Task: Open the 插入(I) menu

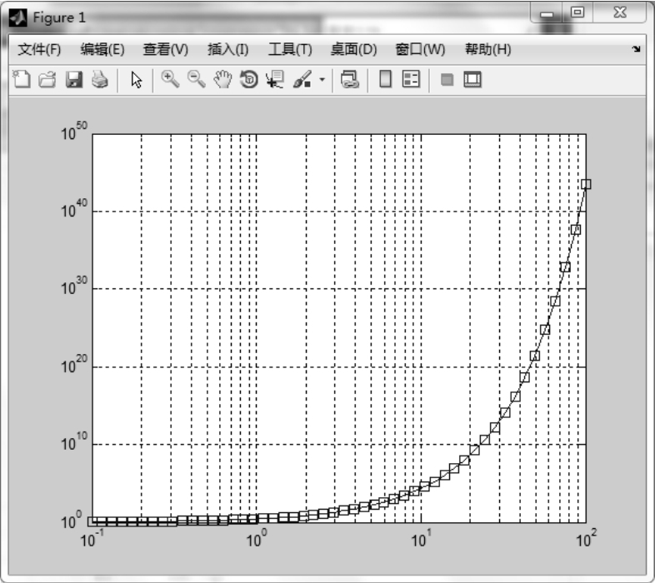Action: [228, 49]
